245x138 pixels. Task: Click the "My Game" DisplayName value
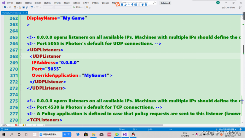[74, 18]
